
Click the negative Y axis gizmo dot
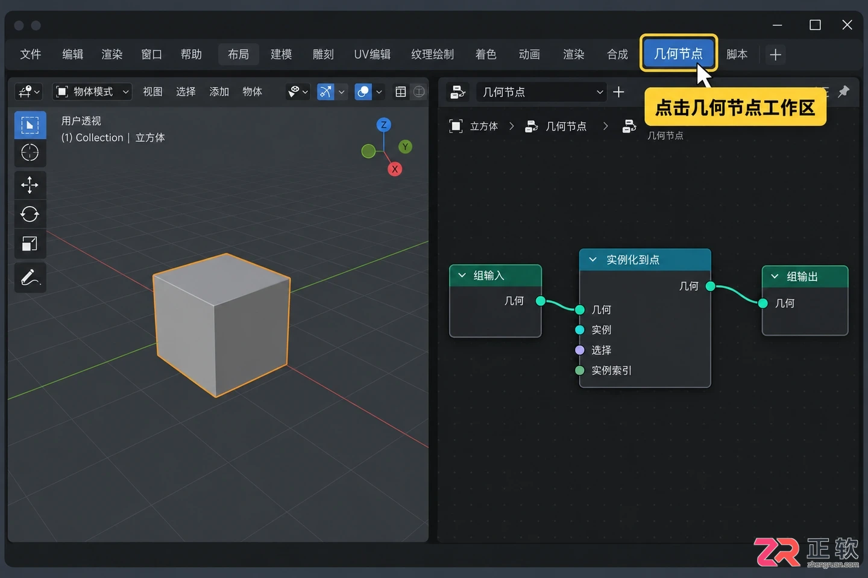(368, 151)
